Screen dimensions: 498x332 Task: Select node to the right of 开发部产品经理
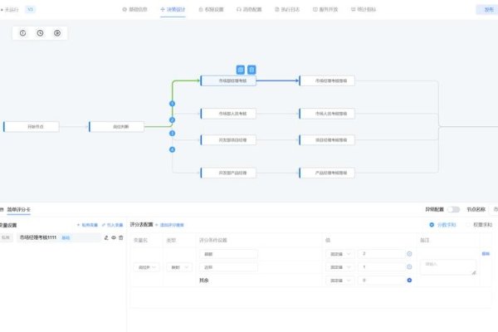(x=327, y=173)
